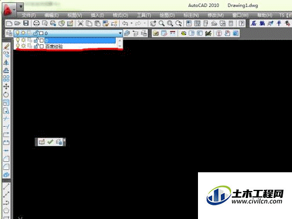Open the 文件(F) menu
This screenshot has height=219, width=292.
tap(29, 15)
